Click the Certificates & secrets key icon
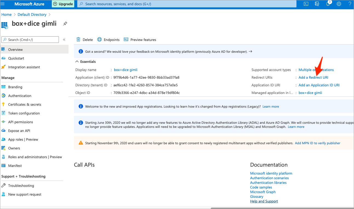This screenshot has height=209, width=354. click(4, 104)
